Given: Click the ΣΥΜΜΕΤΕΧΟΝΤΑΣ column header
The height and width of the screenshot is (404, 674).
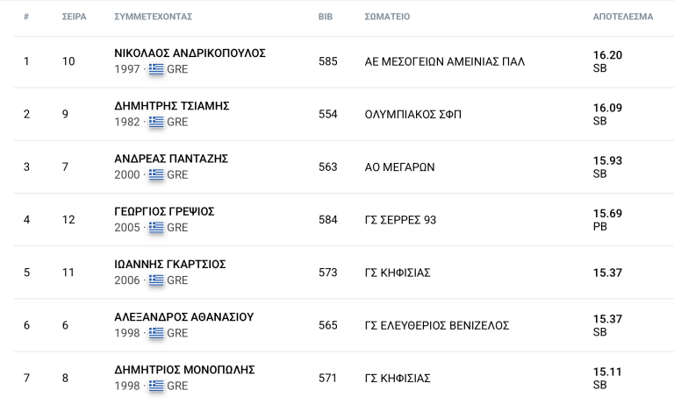Looking at the screenshot, I should click(x=153, y=17).
